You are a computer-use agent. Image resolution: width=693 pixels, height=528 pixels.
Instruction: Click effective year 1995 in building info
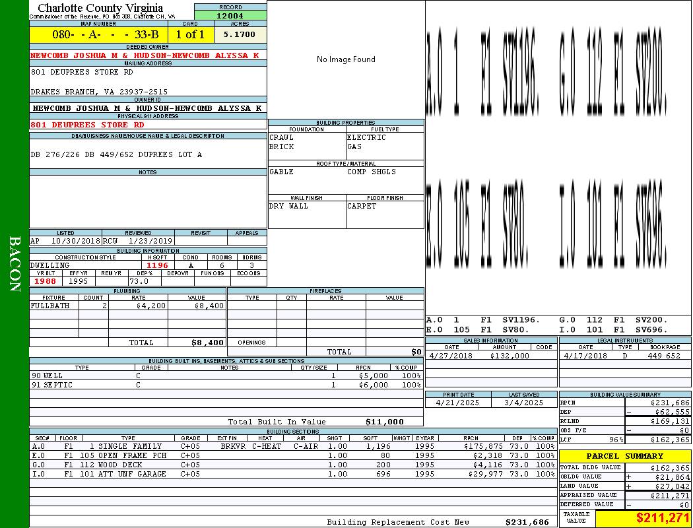click(x=79, y=281)
